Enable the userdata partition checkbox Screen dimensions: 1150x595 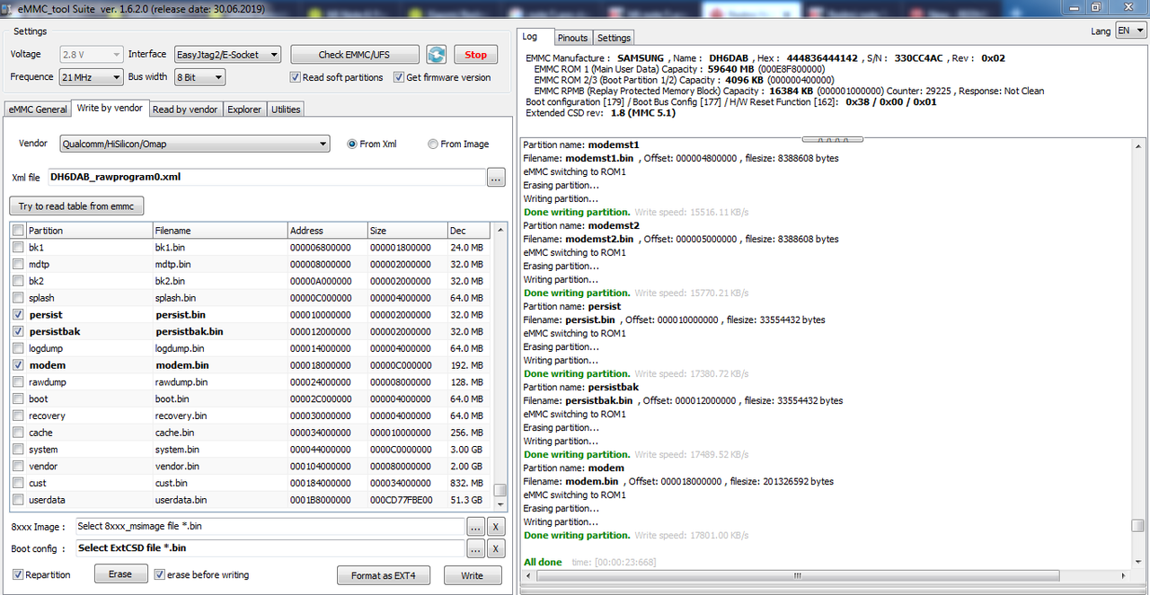(x=19, y=500)
